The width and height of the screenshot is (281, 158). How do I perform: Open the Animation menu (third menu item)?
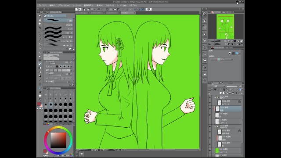(x=64, y=5)
